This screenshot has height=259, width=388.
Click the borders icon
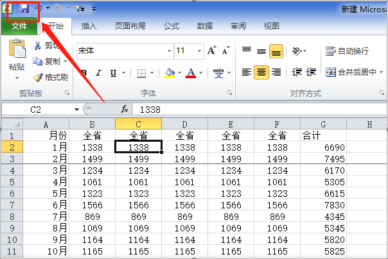[x=141, y=73]
